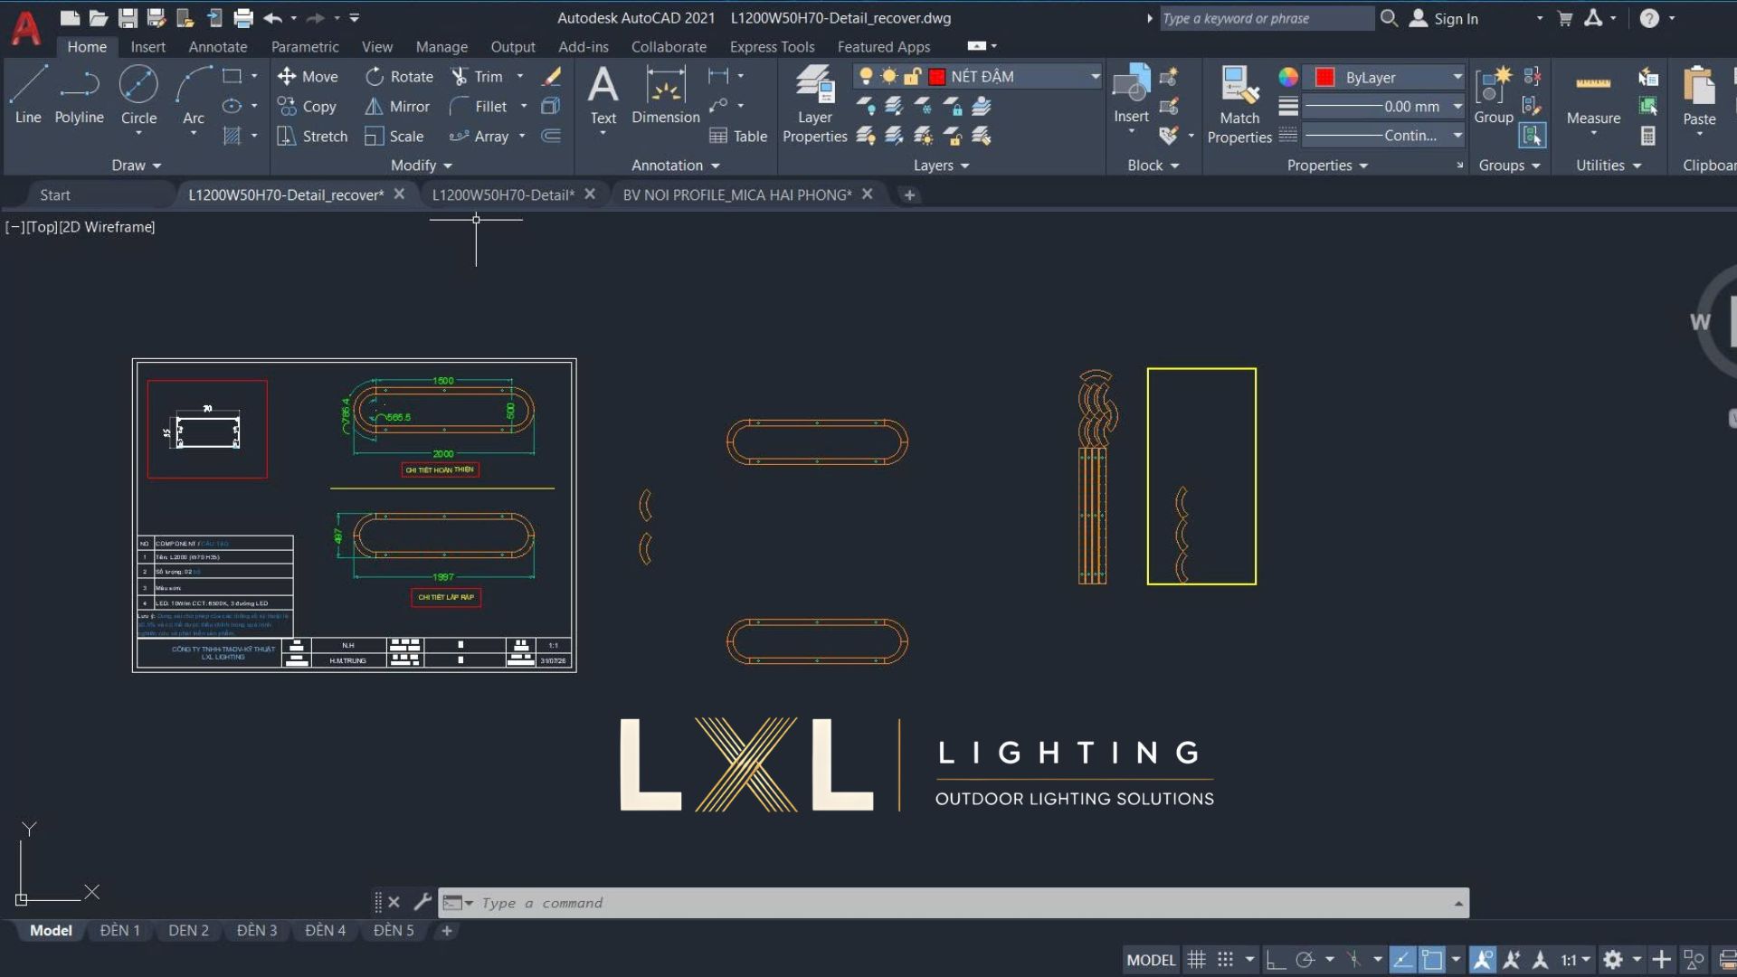The image size is (1737, 977).
Task: Toggle annotation objects visibility in status bar
Action: click(x=1482, y=960)
